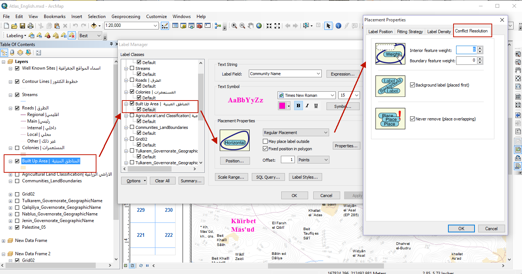Check the Streams label class in Label Manager
This screenshot has width=522, height=274.
[132, 68]
